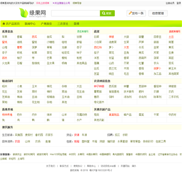Open 水产 under 畜禽养殖

coord(79,120)
